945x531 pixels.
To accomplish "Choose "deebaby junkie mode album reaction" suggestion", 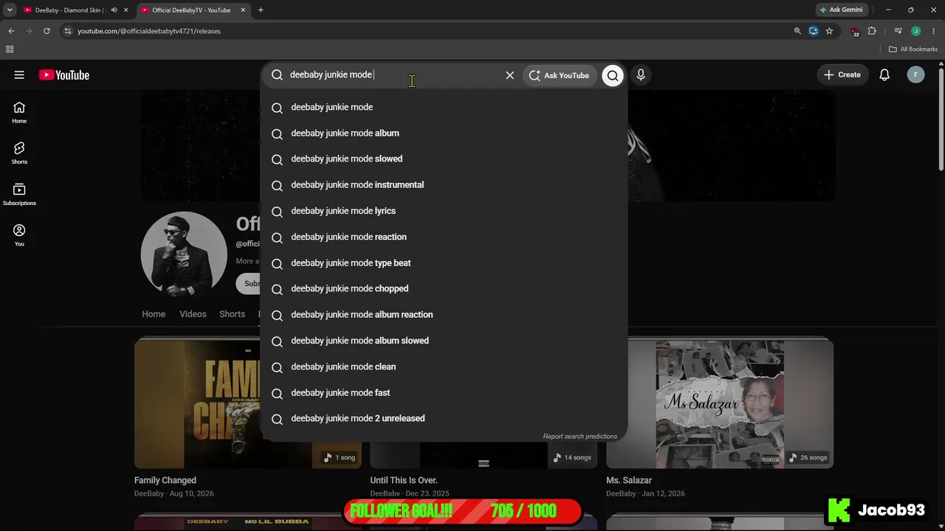I will (444, 315).
